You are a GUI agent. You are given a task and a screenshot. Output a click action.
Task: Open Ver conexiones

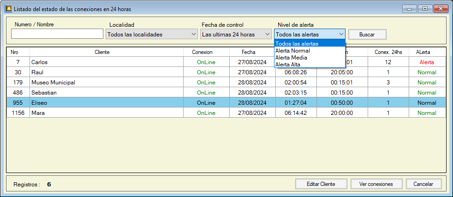click(x=376, y=184)
